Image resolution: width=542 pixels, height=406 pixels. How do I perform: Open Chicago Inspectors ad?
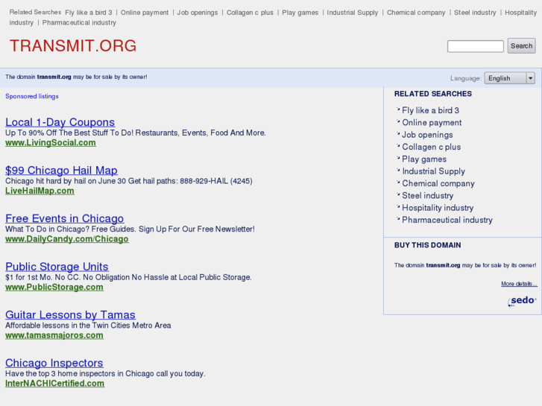[54, 363]
